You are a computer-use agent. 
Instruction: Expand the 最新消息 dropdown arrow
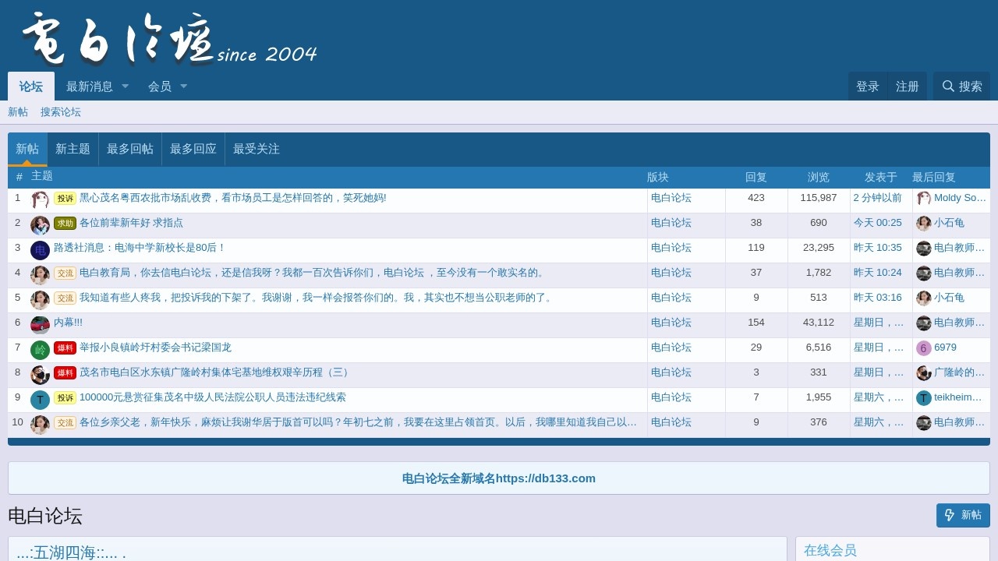(126, 86)
